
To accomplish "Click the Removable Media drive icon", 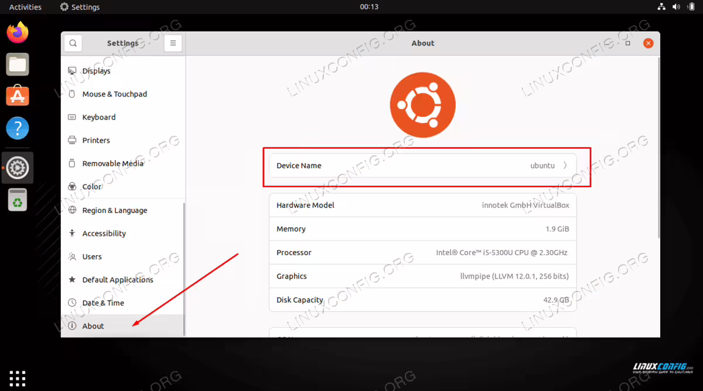I will (72, 163).
